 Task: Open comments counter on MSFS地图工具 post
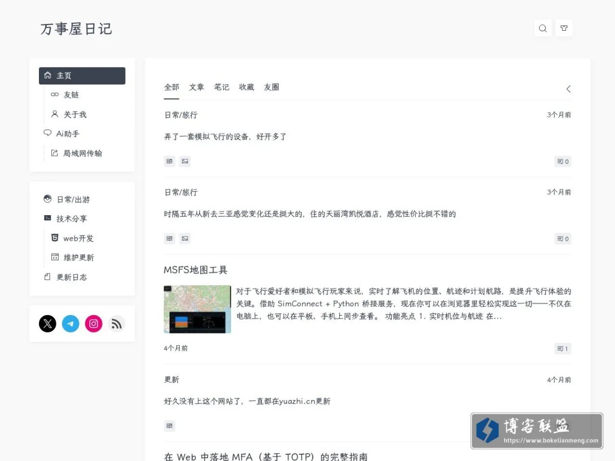click(x=563, y=349)
